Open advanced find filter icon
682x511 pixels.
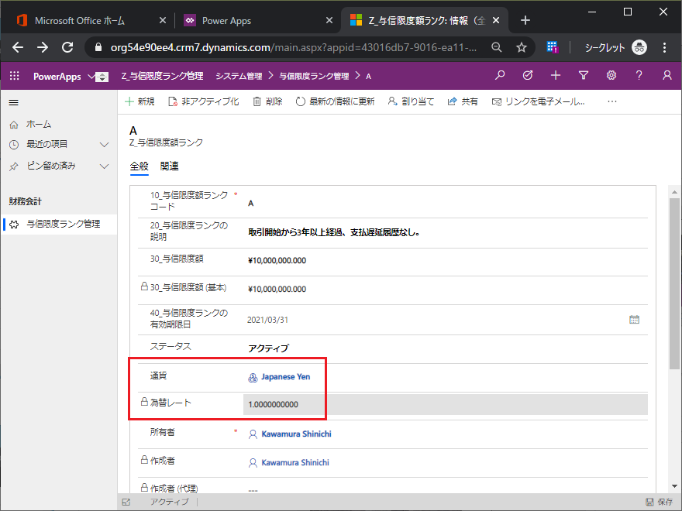584,76
